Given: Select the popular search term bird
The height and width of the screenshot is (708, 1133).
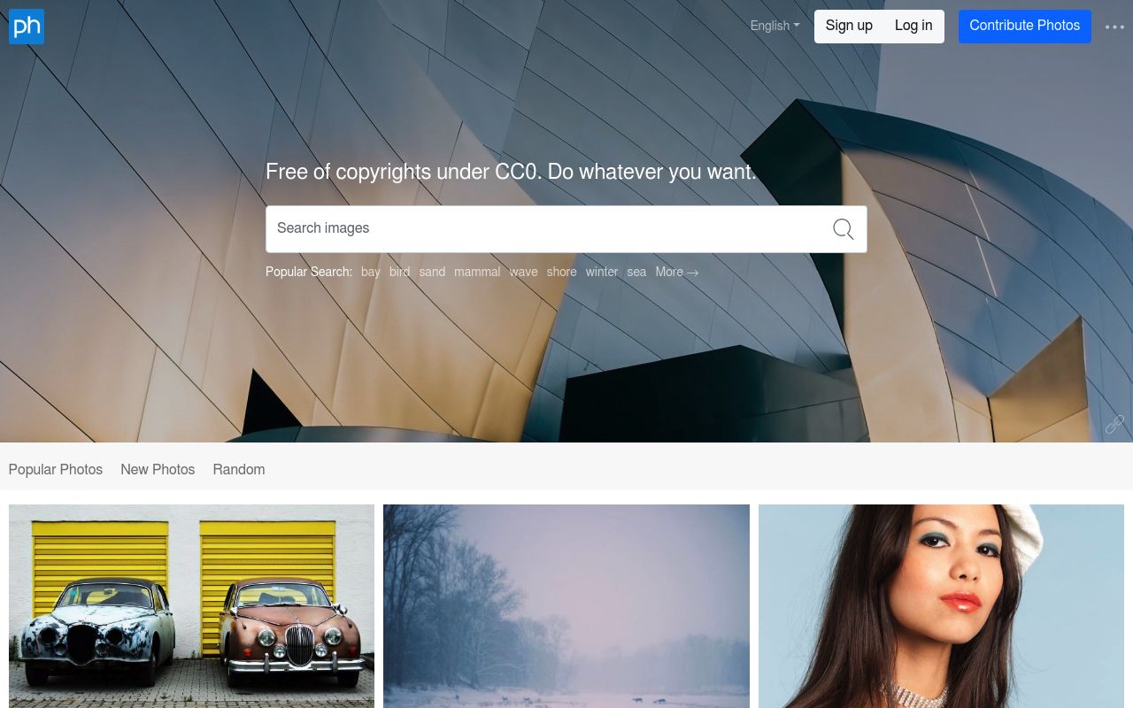Looking at the screenshot, I should (399, 272).
